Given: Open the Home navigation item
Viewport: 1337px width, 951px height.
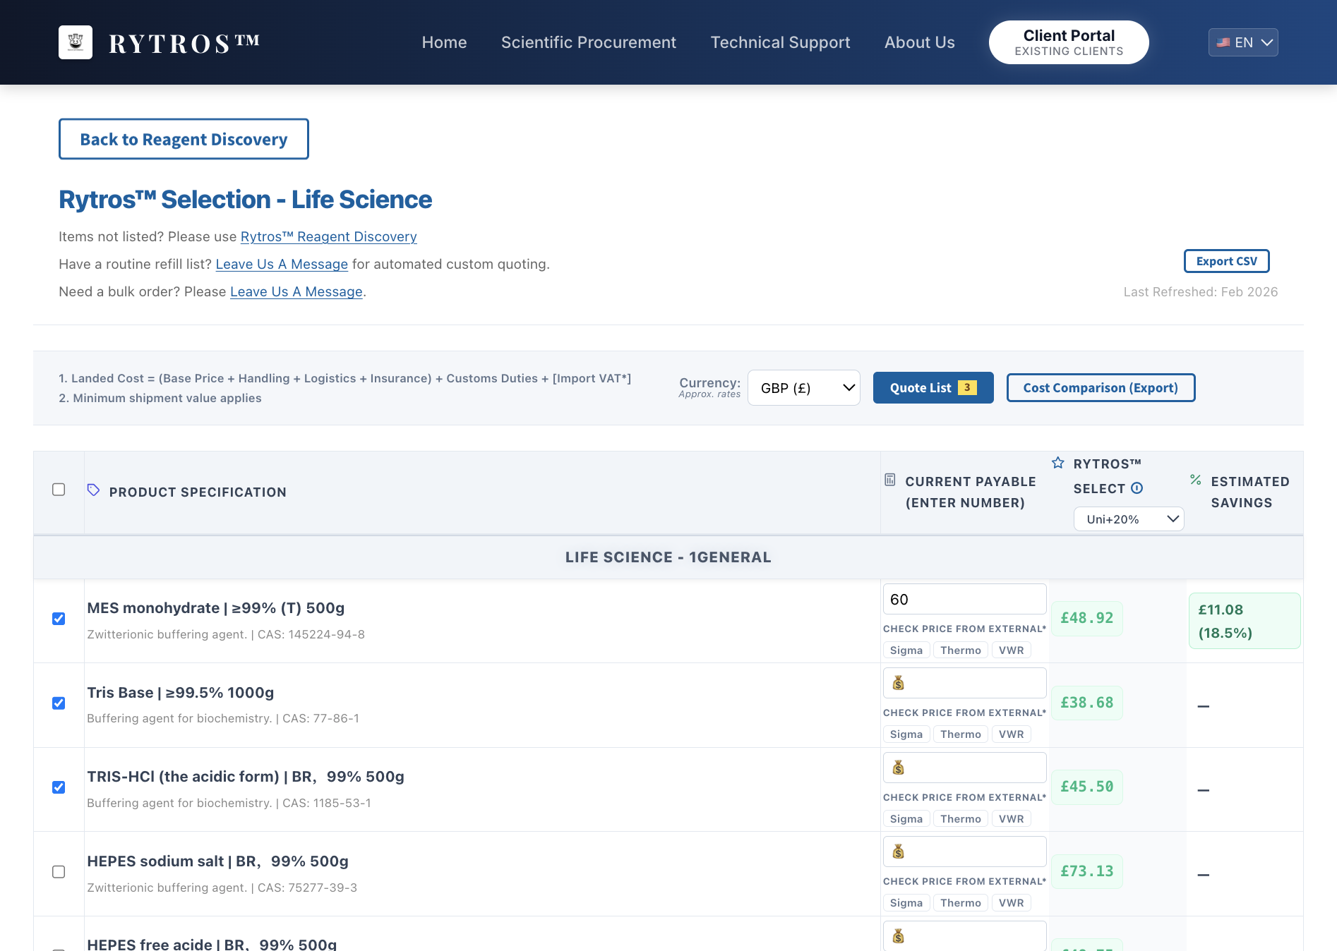Looking at the screenshot, I should 444,42.
